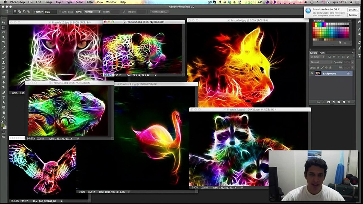
Task: Select the Horizontal Type tool
Action: pyautogui.click(x=4, y=97)
